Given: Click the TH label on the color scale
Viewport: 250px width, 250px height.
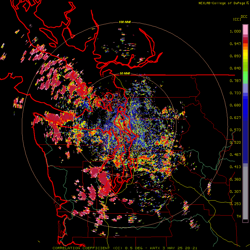Looking at the screenshot, I should tap(239, 216).
